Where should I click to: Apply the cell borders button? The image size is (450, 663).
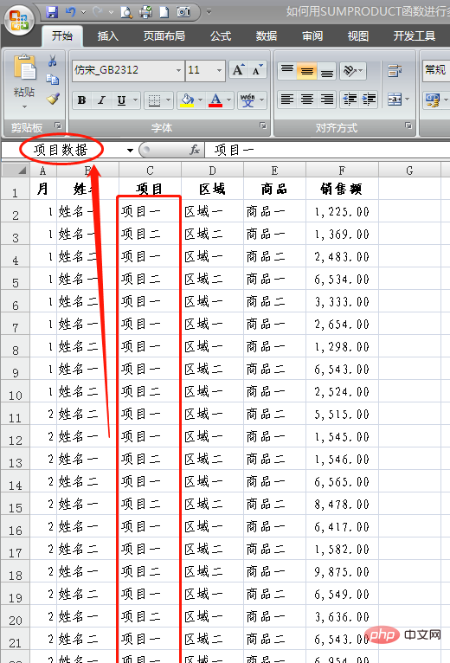click(x=154, y=100)
